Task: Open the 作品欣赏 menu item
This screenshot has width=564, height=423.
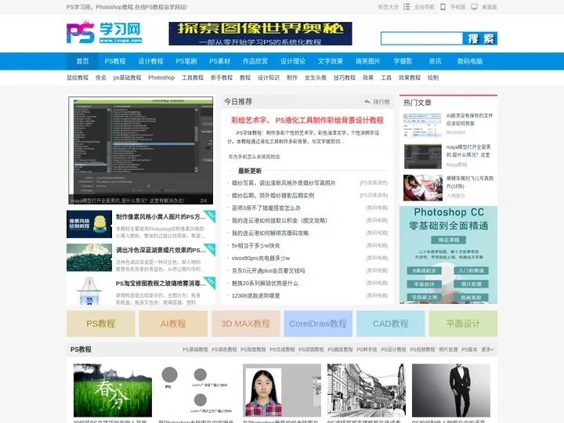Action: point(255,61)
